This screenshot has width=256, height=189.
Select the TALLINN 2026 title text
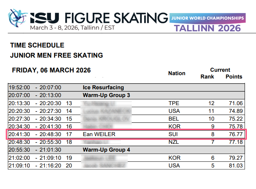tap(208, 28)
